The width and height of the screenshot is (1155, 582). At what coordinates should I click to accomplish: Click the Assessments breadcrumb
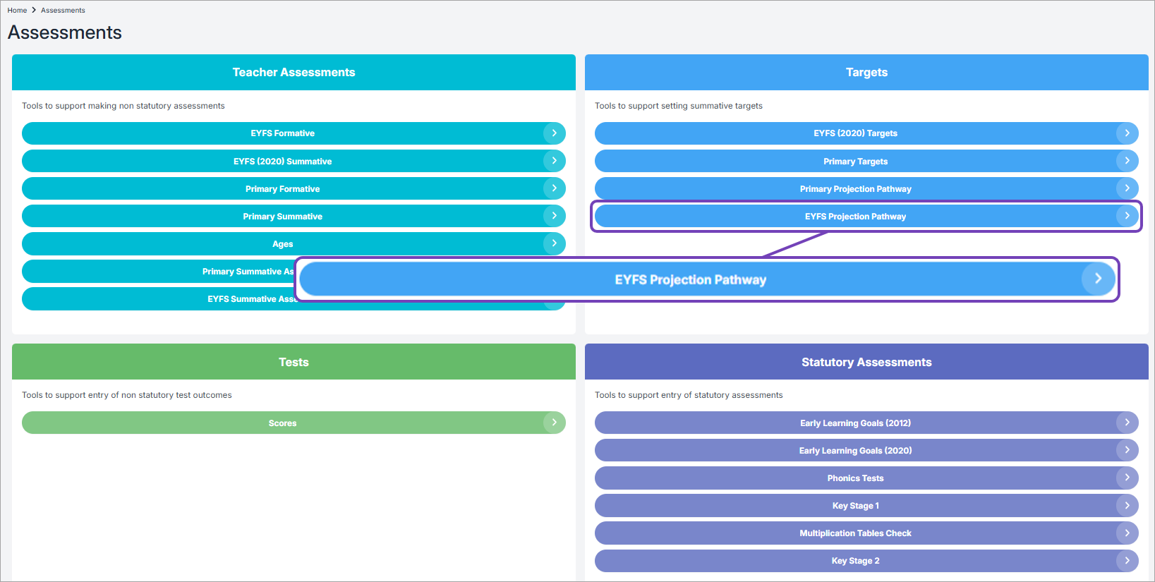pos(63,11)
